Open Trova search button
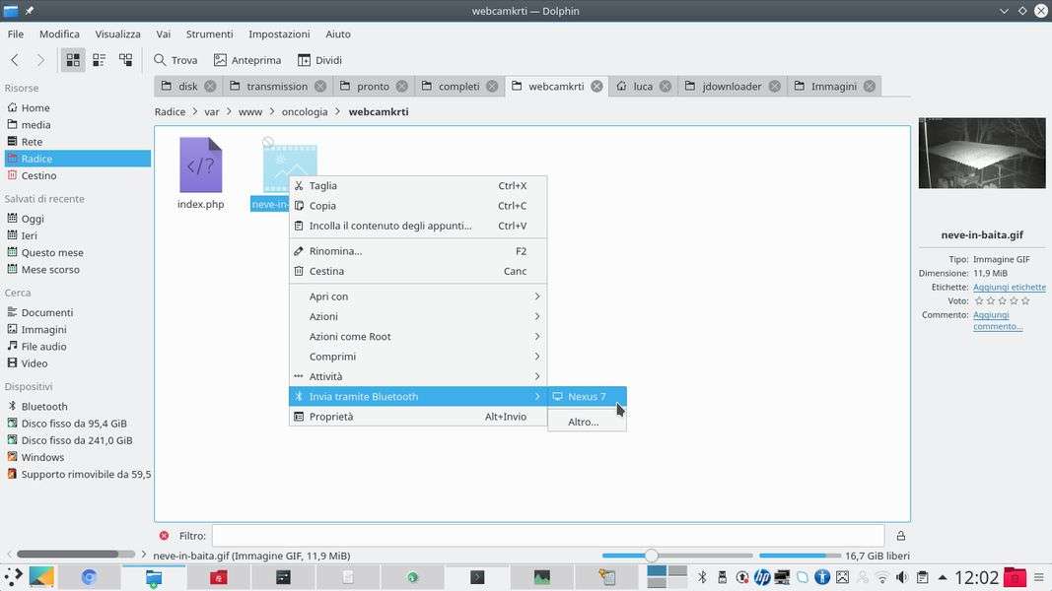The image size is (1052, 591). click(x=175, y=60)
